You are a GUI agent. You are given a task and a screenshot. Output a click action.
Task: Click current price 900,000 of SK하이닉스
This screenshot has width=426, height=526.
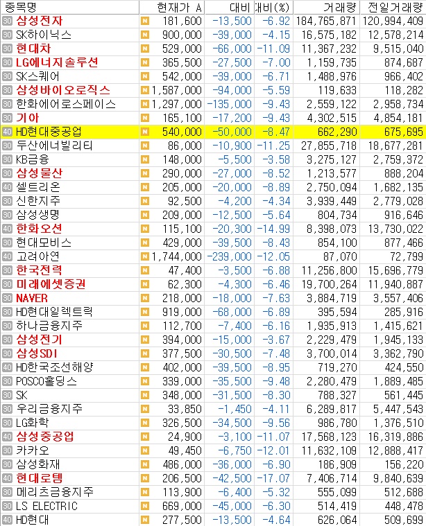pos(182,35)
